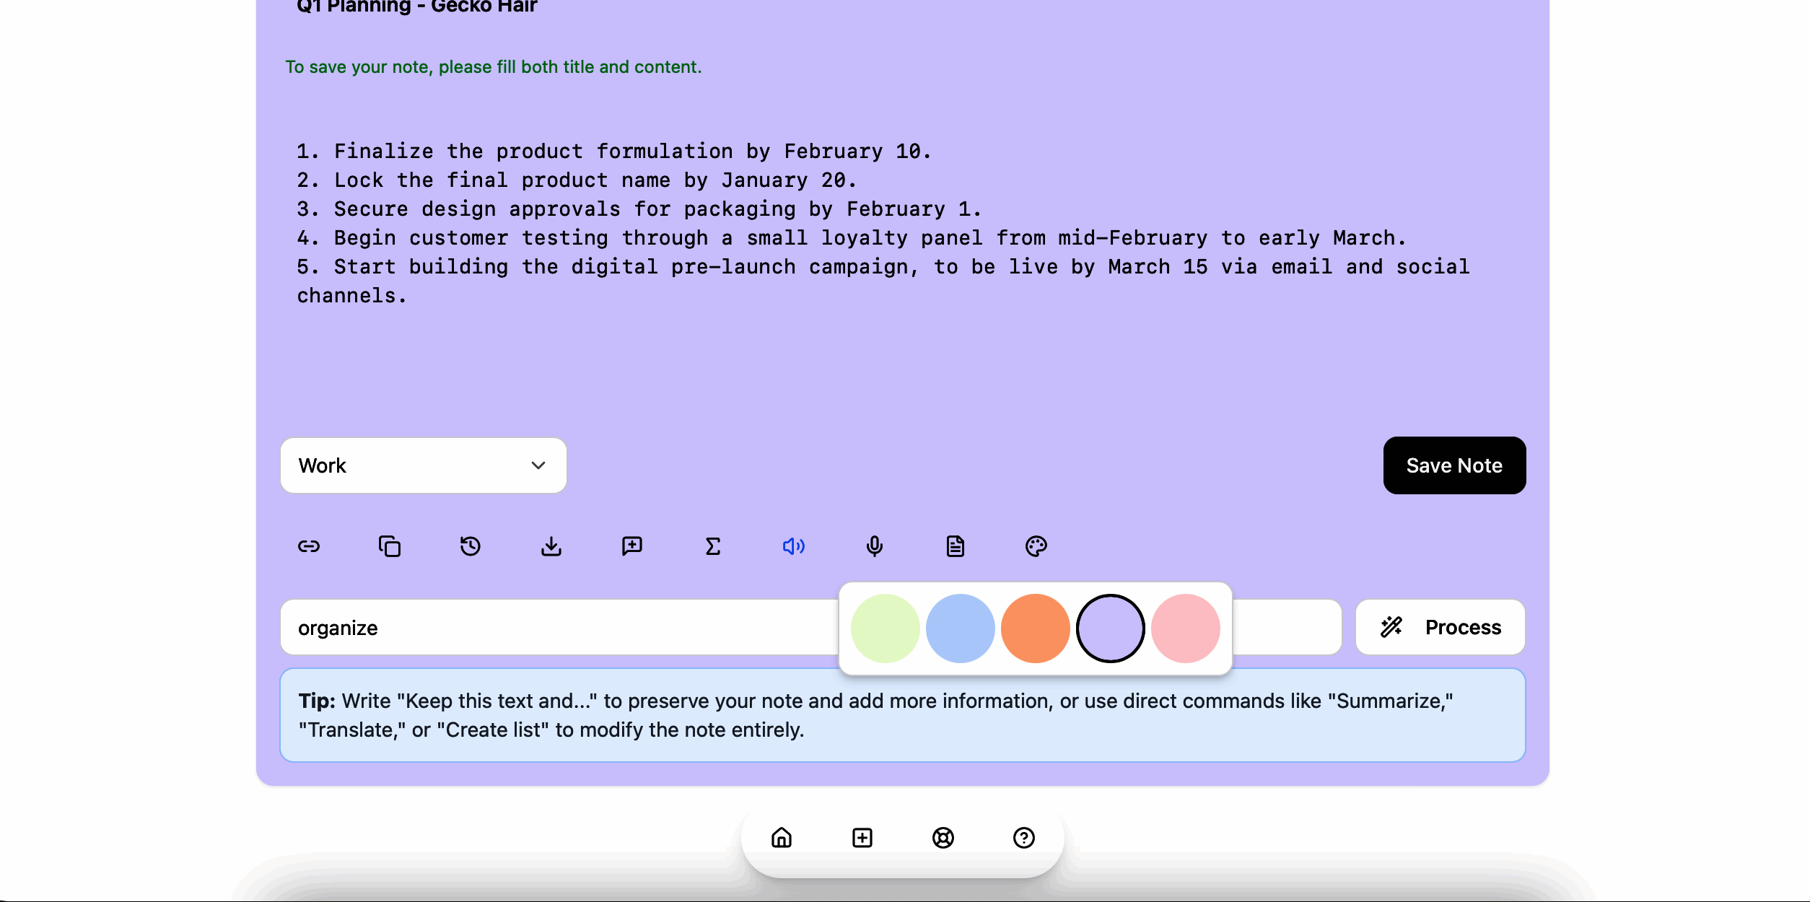The height and width of the screenshot is (902, 1810).
Task: Open the help question-mark nav item
Action: 1024,838
